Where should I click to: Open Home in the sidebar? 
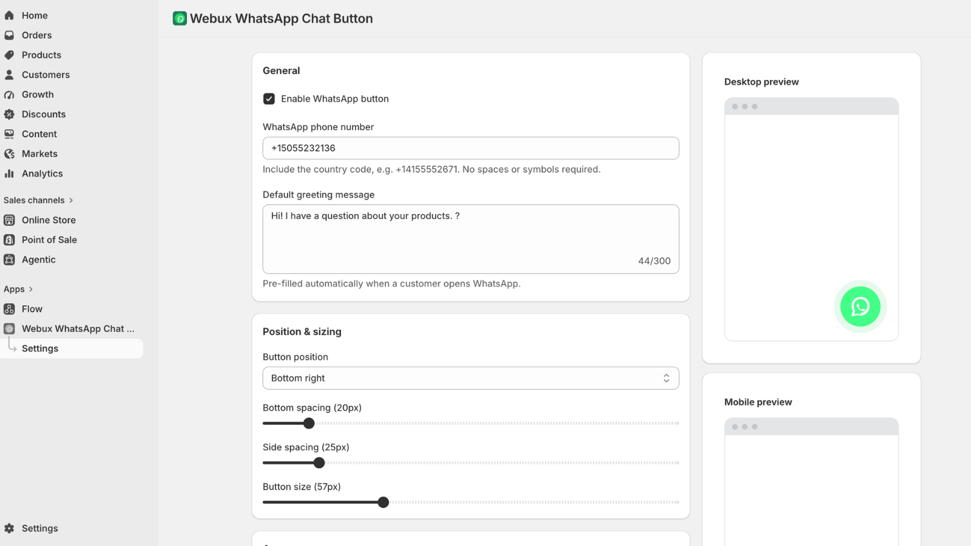(35, 16)
